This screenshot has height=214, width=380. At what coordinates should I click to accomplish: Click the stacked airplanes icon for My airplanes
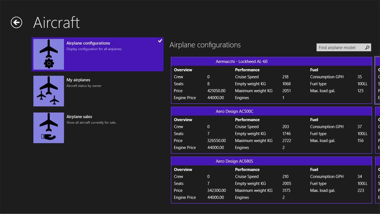(x=48, y=91)
